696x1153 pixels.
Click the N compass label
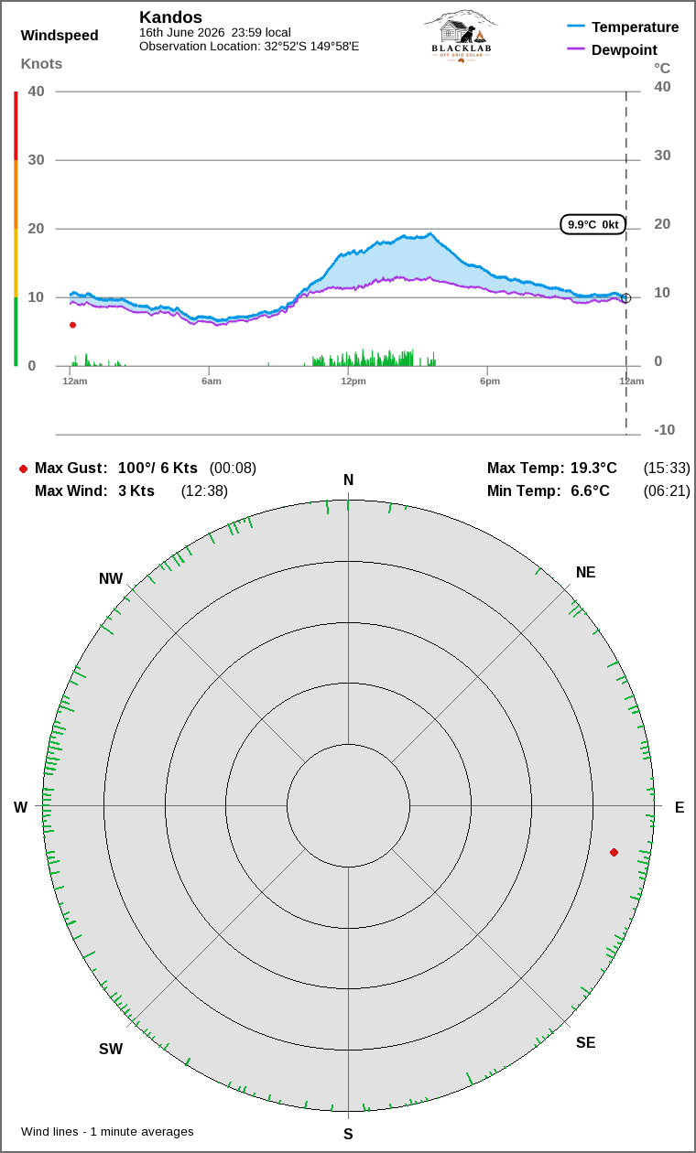click(348, 480)
